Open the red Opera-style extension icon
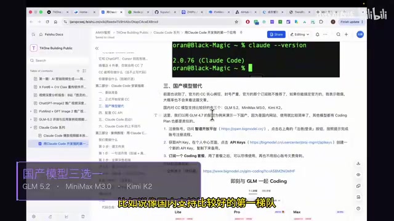The width and height of the screenshot is (394, 221). pos(247,22)
